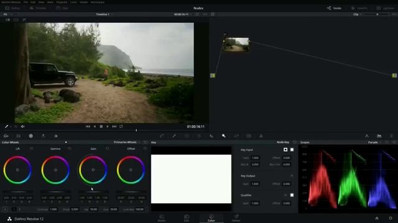Toggle the Clips panel
This screenshot has height=223, width=398.
click(62, 8)
